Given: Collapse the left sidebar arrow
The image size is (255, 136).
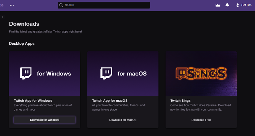Looking at the screenshot, I should [x=2, y=17].
